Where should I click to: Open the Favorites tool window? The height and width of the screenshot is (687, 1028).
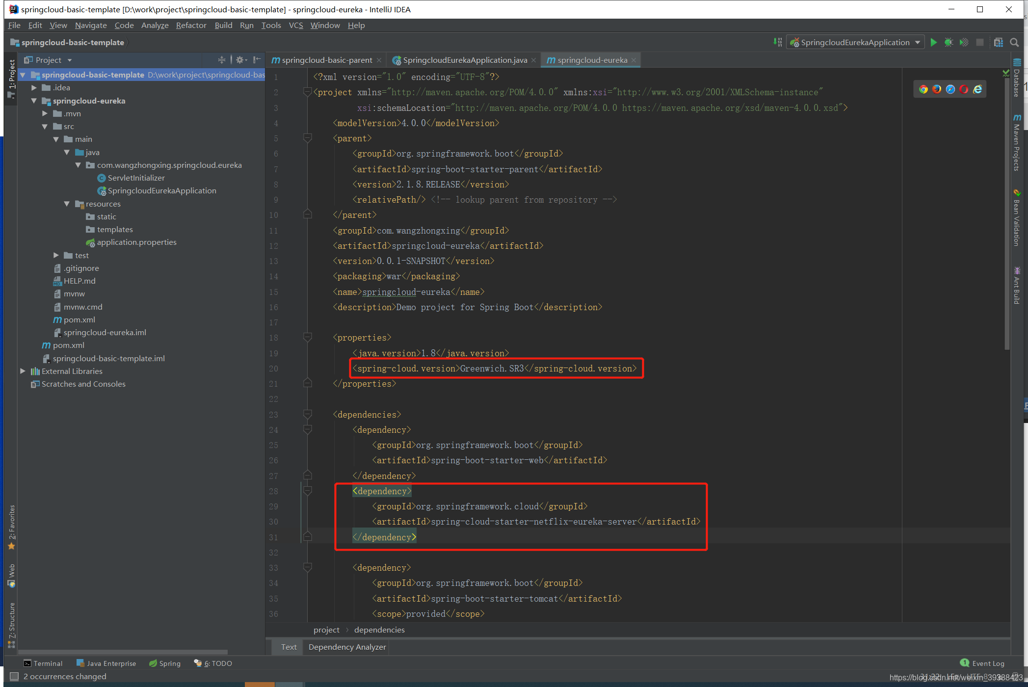click(12, 528)
